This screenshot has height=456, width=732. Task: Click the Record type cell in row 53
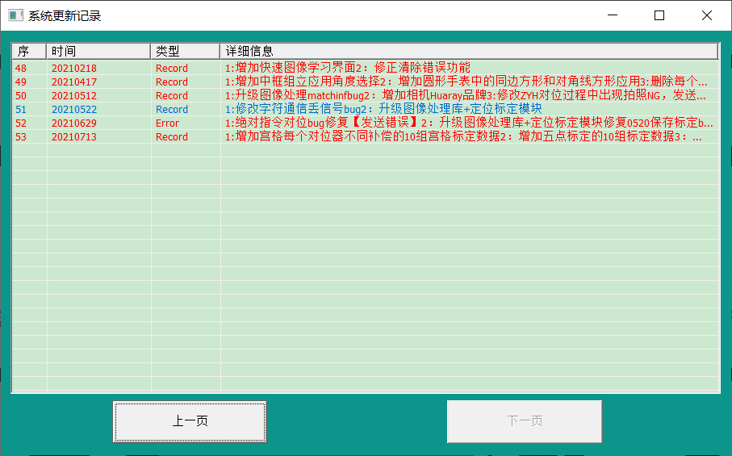[x=171, y=137]
